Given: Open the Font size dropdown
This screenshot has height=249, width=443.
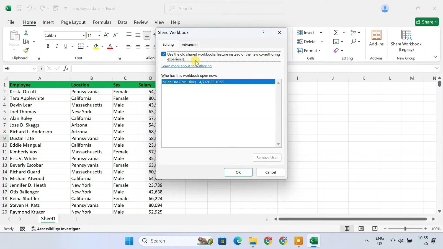Looking at the screenshot, I should pos(99,35).
